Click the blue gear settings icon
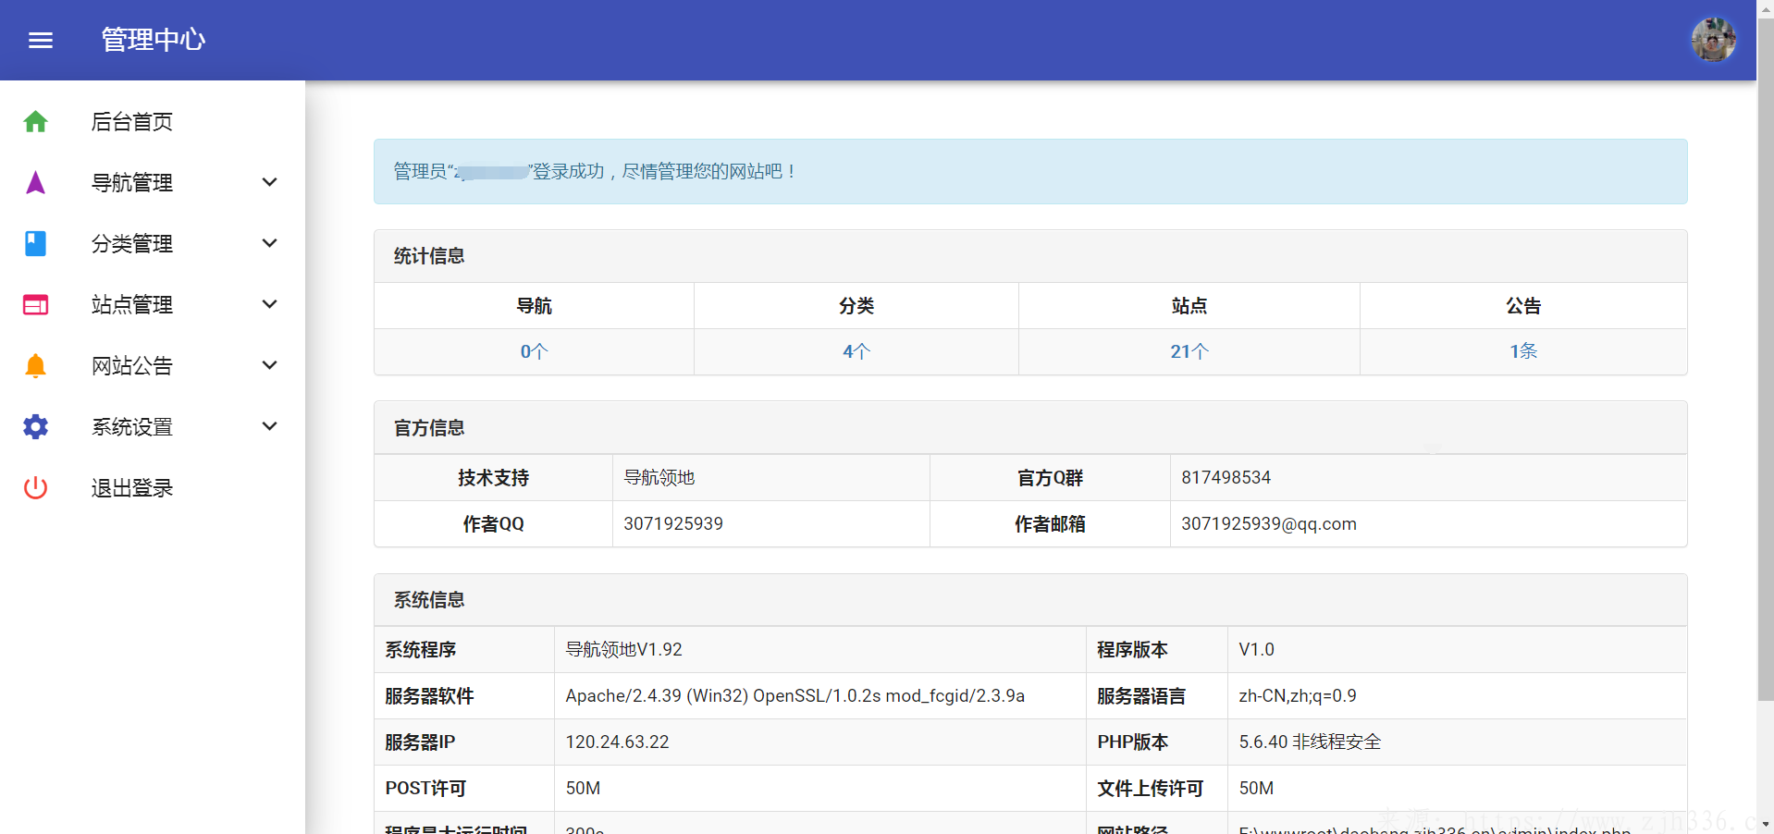The width and height of the screenshot is (1774, 834). pos(35,426)
